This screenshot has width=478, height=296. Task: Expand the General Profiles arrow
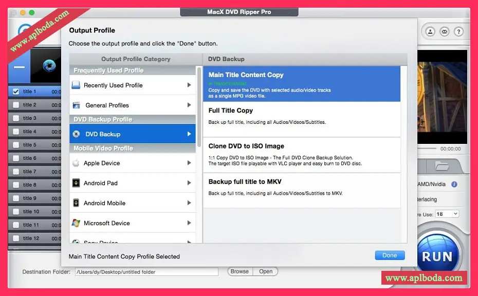click(x=189, y=105)
